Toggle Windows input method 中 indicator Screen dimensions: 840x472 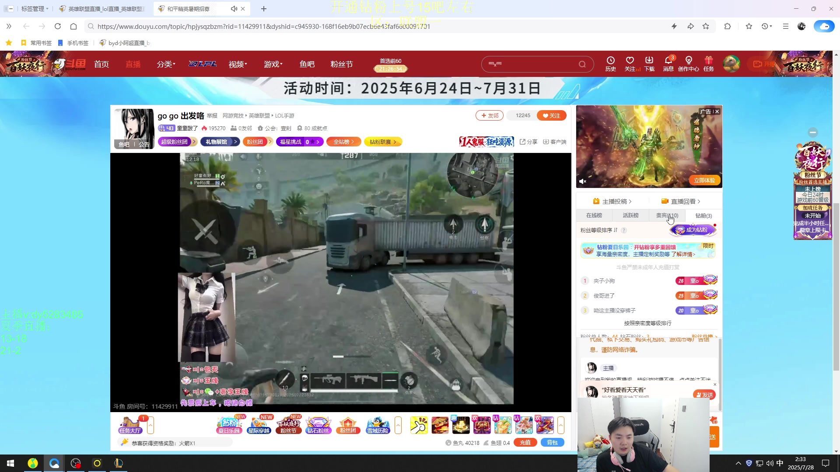click(x=780, y=463)
